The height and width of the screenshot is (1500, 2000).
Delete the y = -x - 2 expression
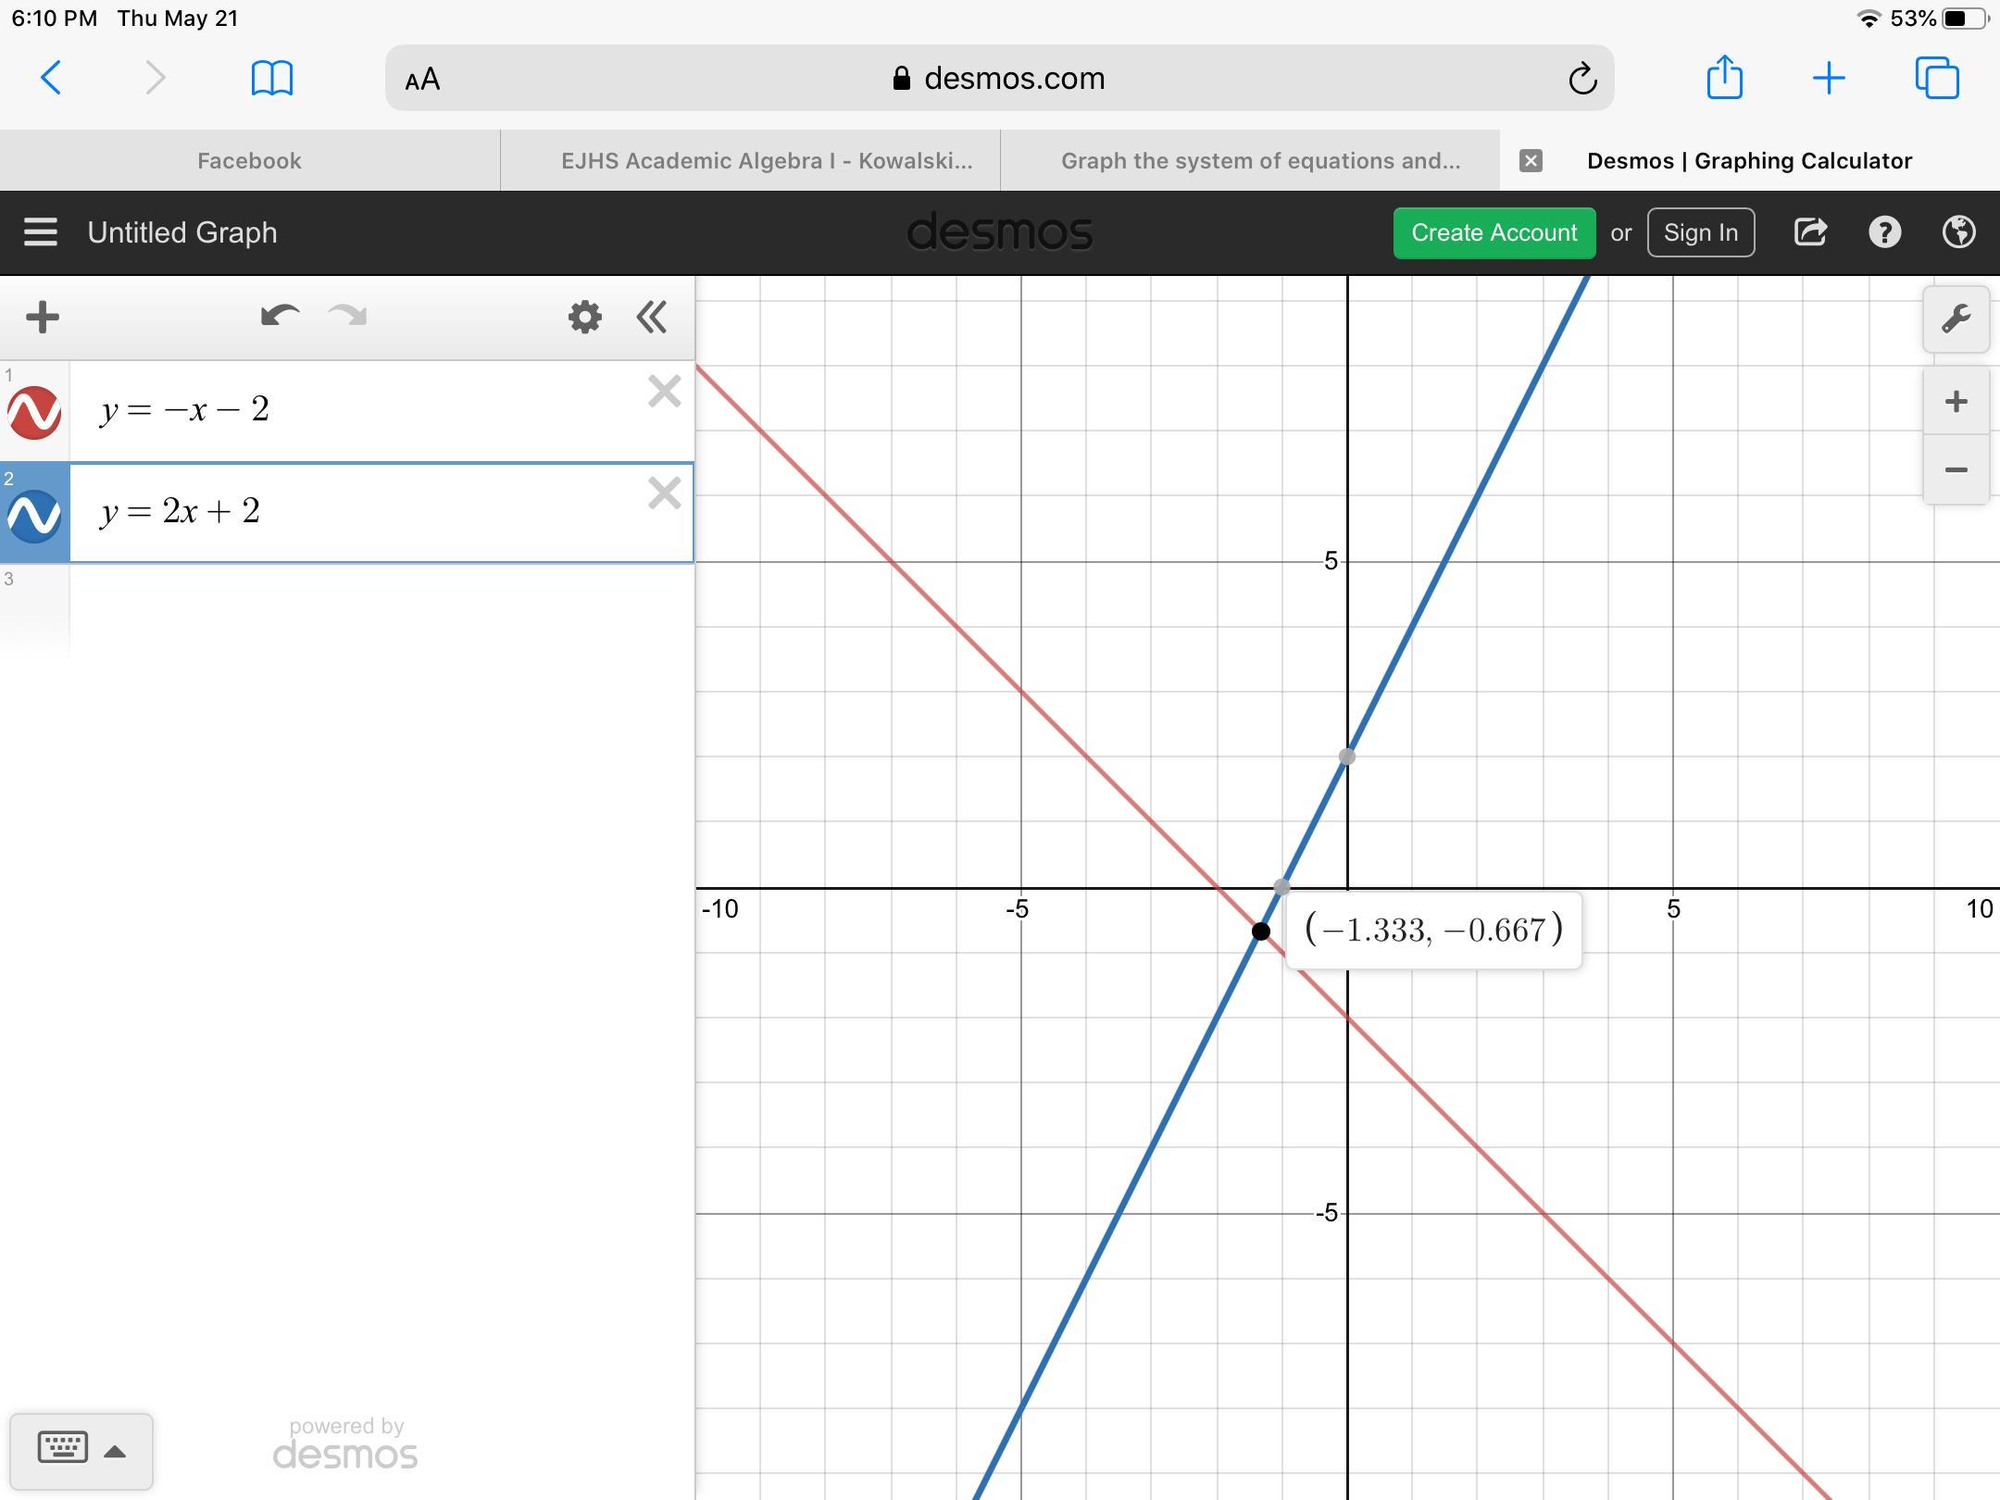tap(664, 392)
